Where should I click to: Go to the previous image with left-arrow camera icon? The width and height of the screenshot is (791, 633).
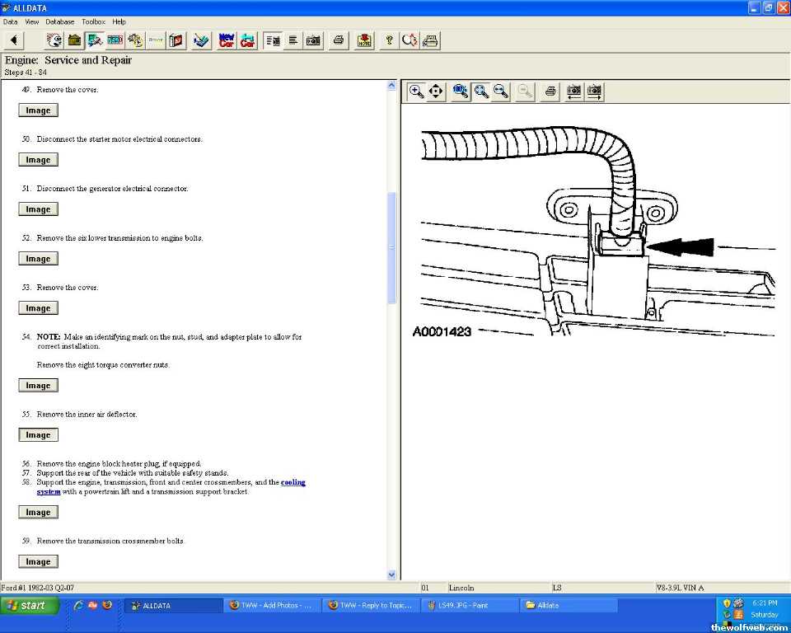coord(573,91)
